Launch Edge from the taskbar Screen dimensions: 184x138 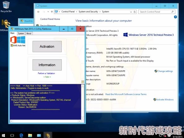(21, 136)
